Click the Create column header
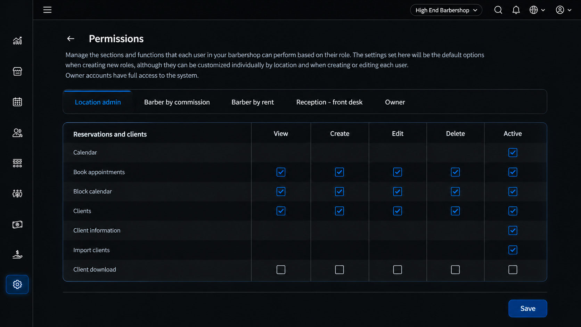581x327 pixels. click(x=339, y=133)
